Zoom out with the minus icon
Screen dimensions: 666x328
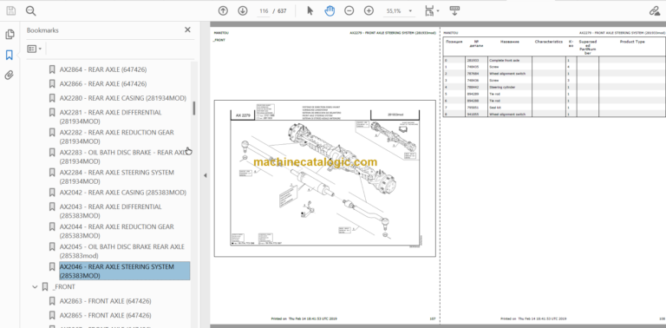(x=349, y=10)
